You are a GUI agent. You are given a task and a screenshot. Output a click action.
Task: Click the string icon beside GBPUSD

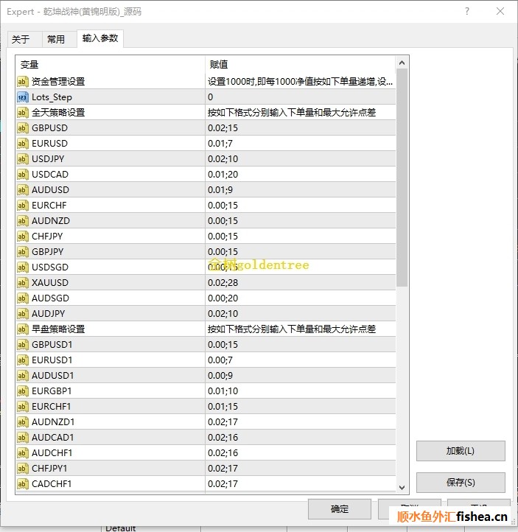[23, 128]
